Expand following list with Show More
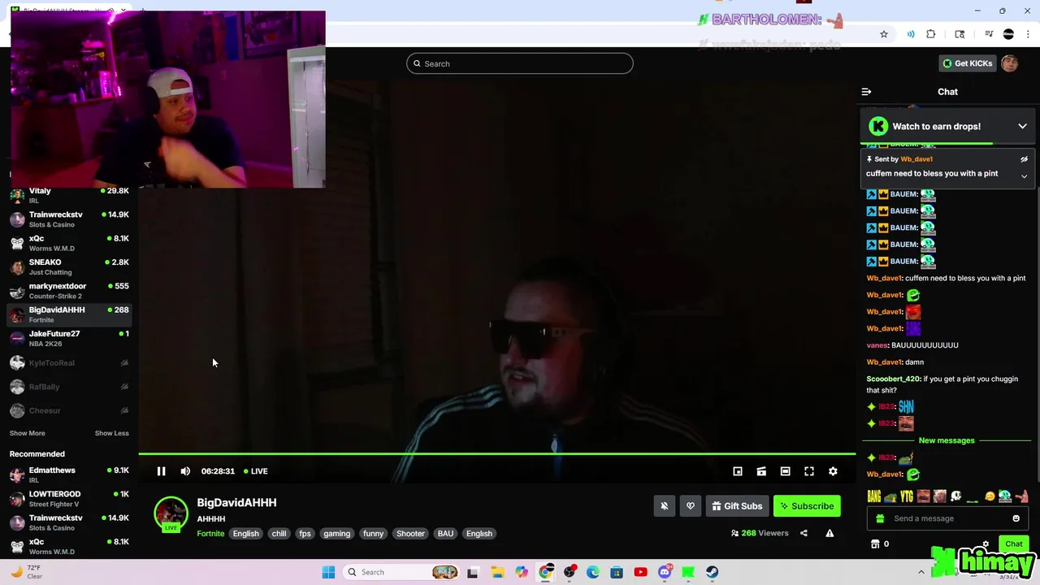The width and height of the screenshot is (1040, 585). 27,433
